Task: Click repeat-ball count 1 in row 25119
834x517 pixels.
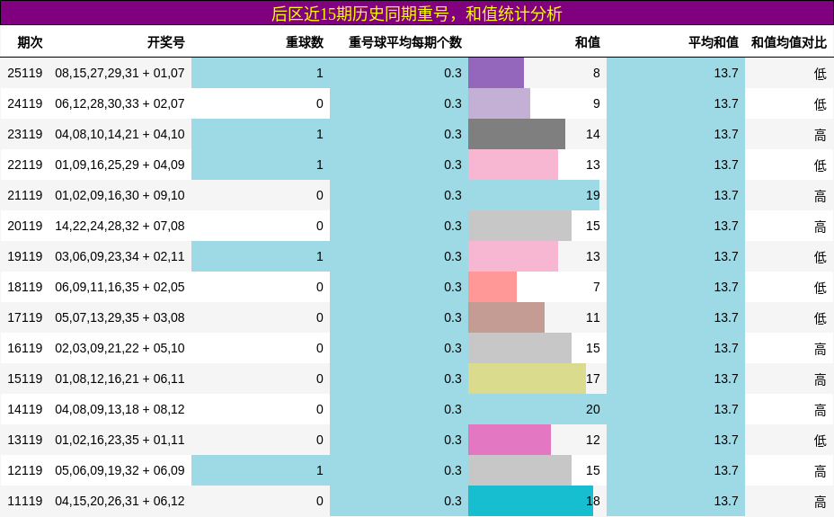Action: [320, 73]
